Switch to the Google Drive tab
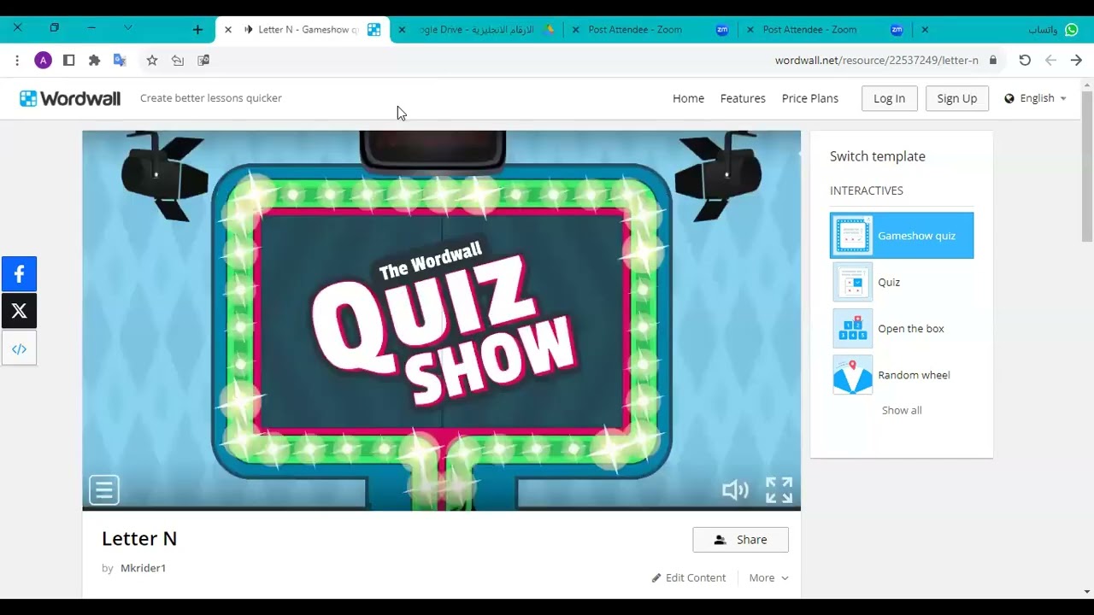This screenshot has height=615, width=1094. pyautogui.click(x=479, y=29)
